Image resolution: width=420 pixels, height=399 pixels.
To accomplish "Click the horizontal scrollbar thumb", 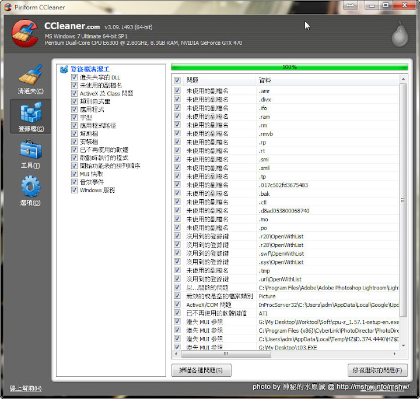I will [226, 354].
